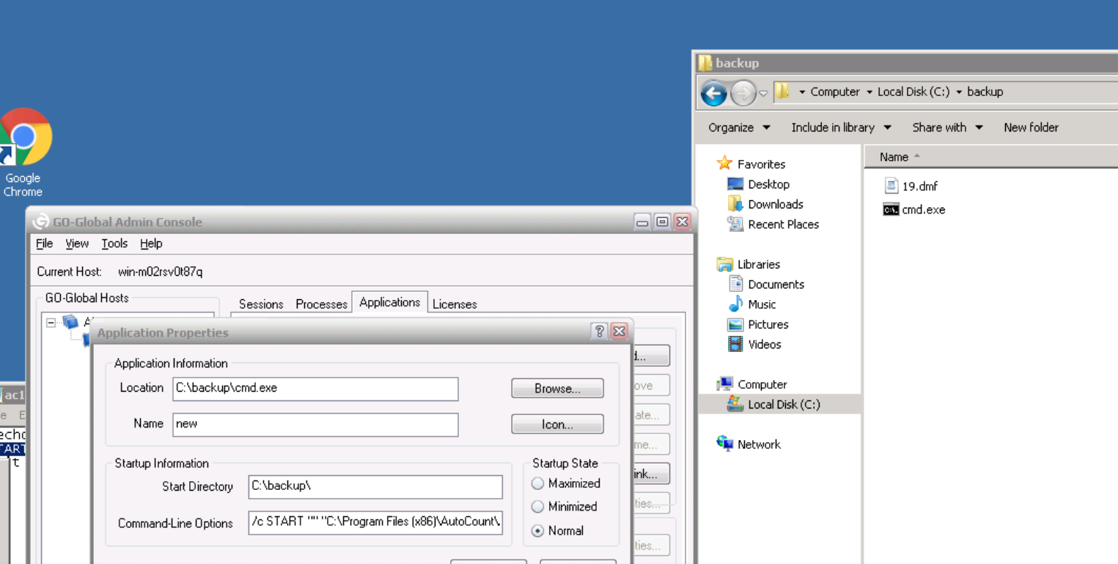Image resolution: width=1118 pixels, height=564 pixels.
Task: Click the Icon... button
Action: tap(557, 425)
